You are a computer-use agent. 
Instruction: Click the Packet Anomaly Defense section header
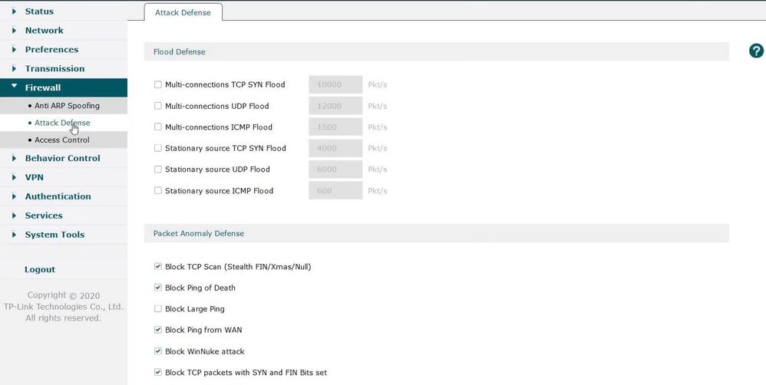436,233
